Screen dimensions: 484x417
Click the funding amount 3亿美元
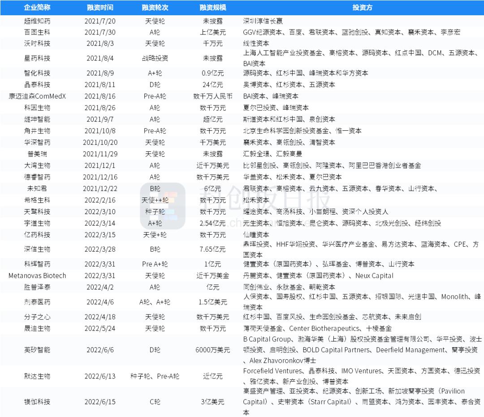213,402
